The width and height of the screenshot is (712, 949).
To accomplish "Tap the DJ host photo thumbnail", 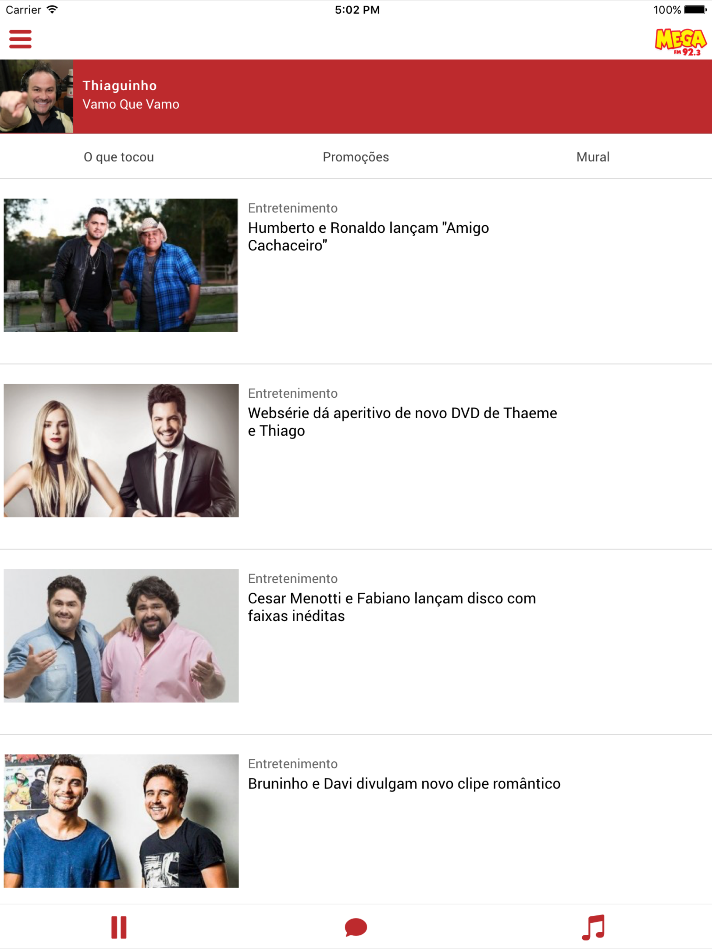I will pos(37,96).
